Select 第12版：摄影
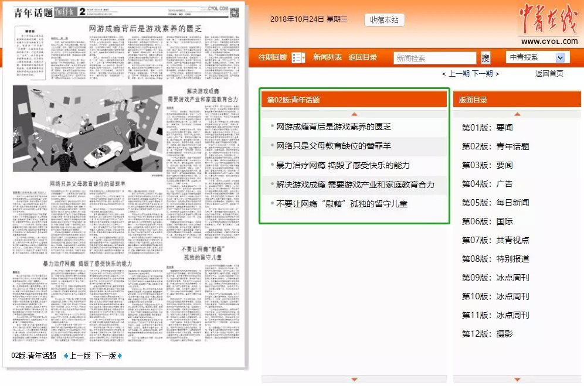Viewport: 584px width, 386px height. click(x=487, y=334)
